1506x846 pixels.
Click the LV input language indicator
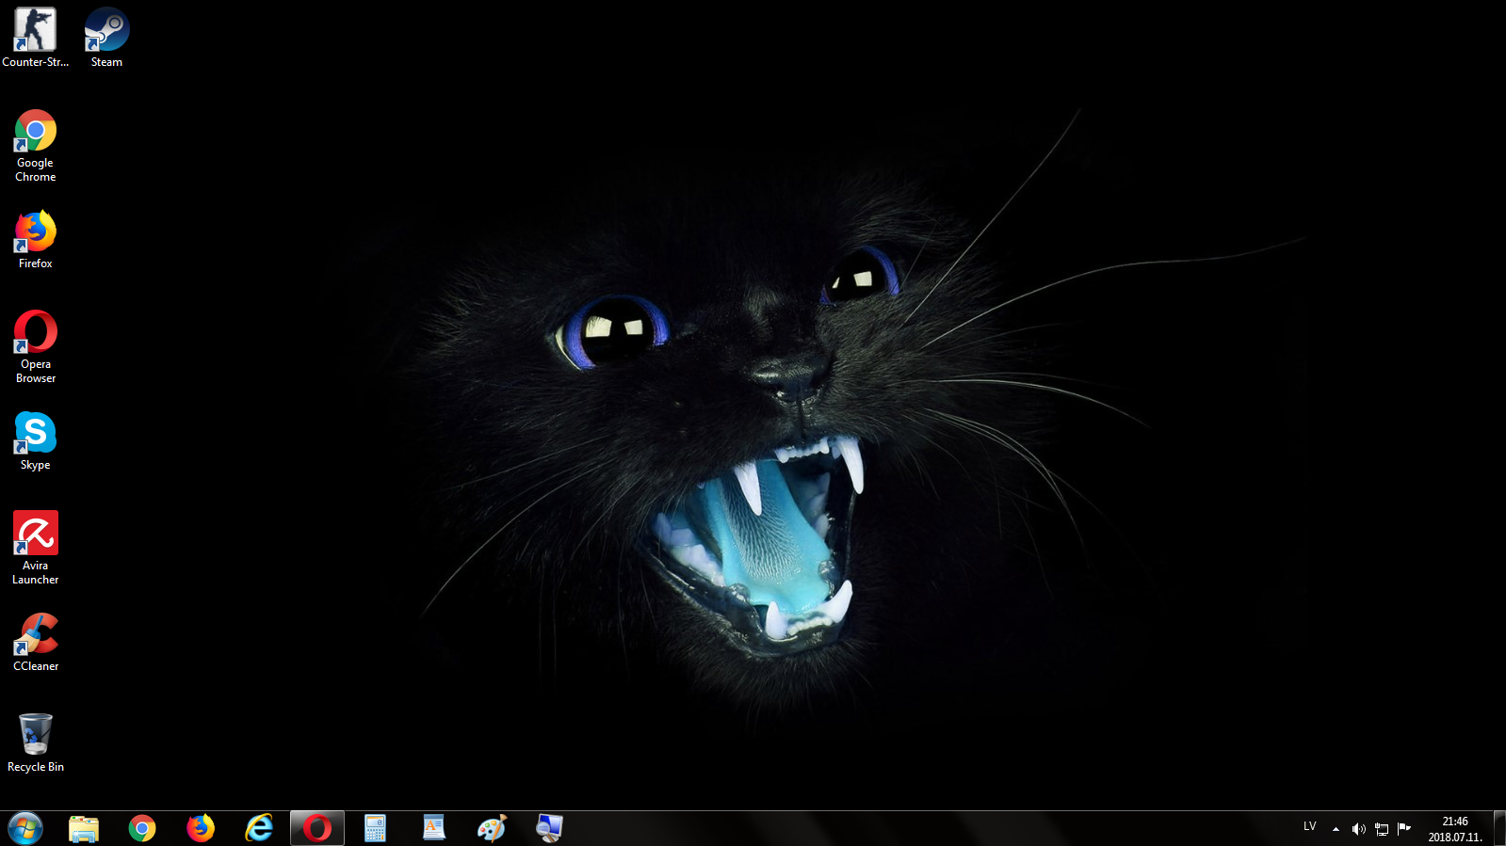1310,827
